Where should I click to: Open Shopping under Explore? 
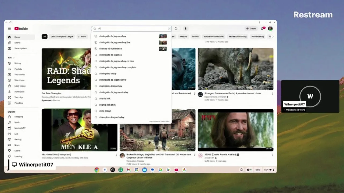[x=20, y=117]
